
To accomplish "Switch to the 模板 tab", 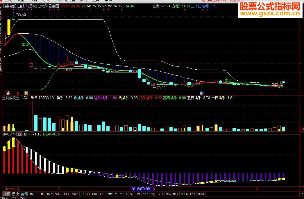I will (15, 194).
